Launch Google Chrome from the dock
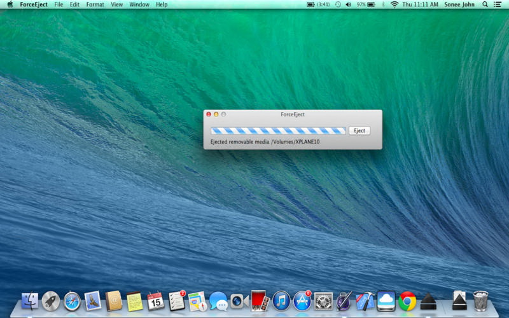The height and width of the screenshot is (318, 509). (x=407, y=300)
